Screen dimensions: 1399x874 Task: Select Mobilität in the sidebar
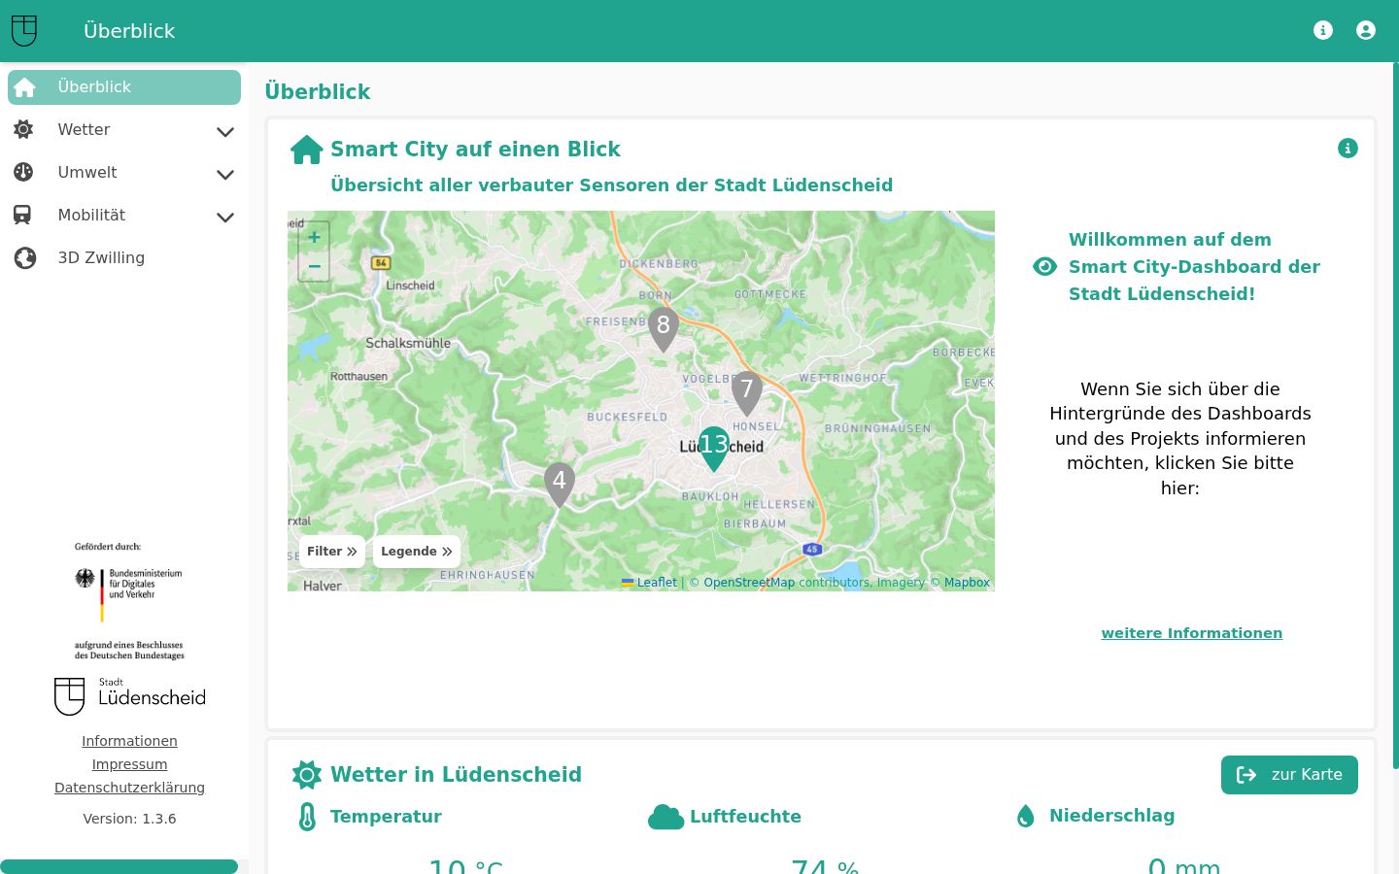[124, 216]
